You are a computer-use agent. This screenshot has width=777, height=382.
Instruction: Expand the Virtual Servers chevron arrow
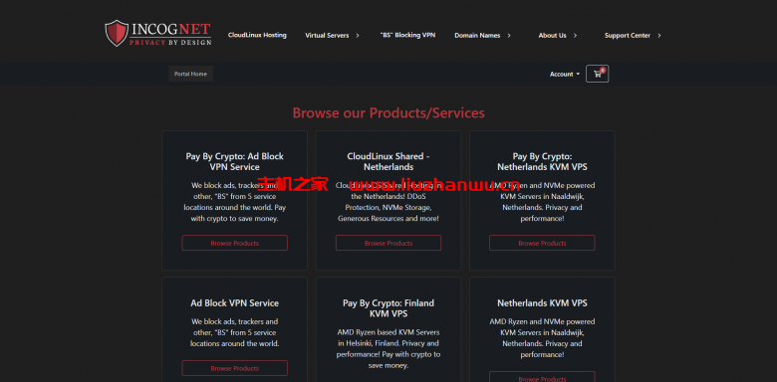[x=358, y=36]
